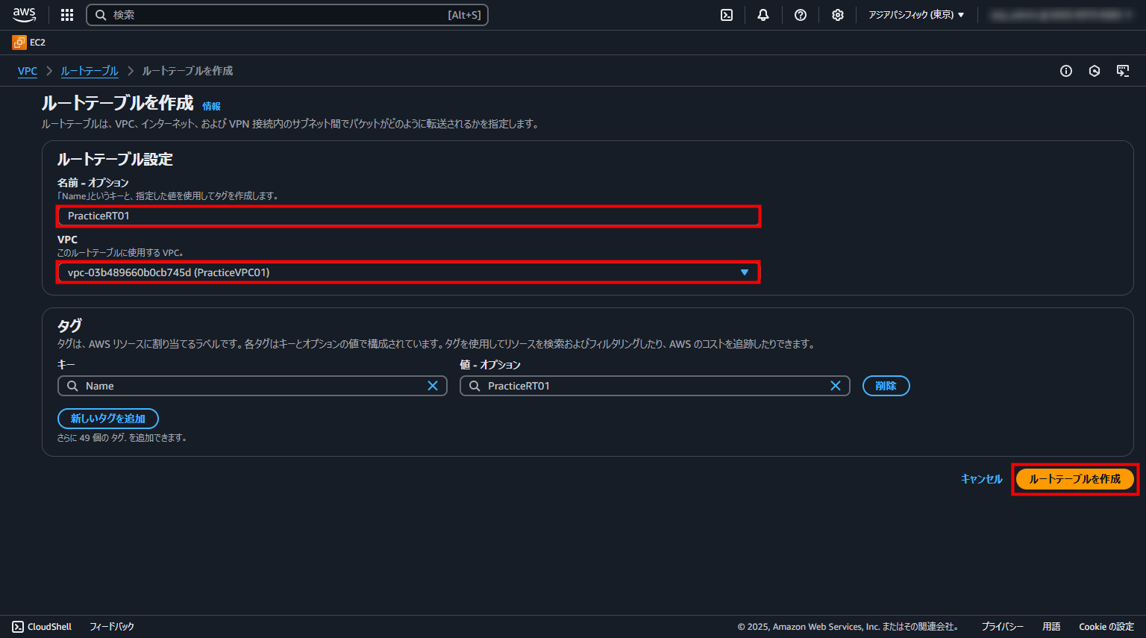
Task: Open the プライバシー footer link
Action: (x=1002, y=627)
